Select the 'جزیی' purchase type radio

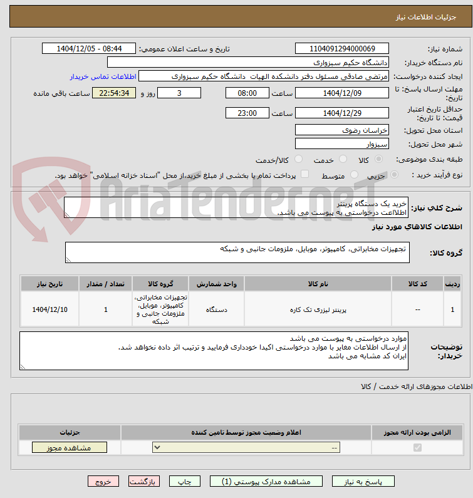pyautogui.click(x=394, y=174)
